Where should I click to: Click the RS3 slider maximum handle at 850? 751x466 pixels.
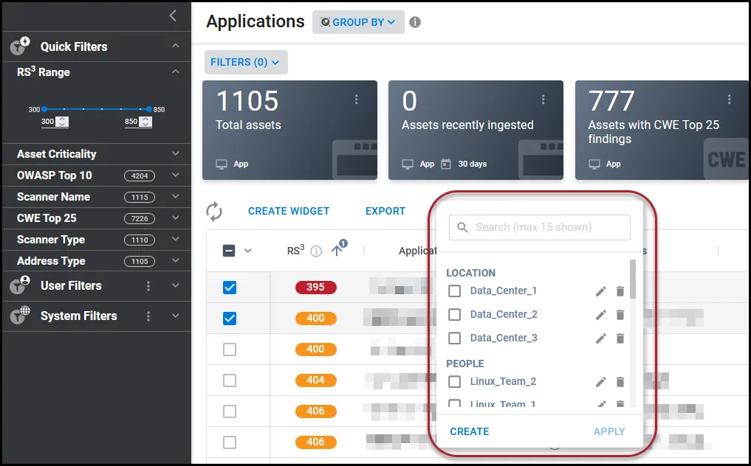click(x=149, y=109)
